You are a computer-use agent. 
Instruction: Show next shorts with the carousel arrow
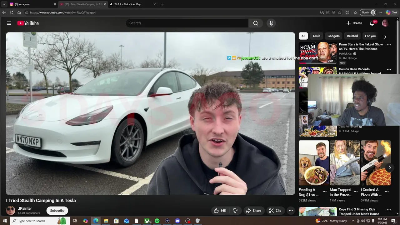pyautogui.click(x=390, y=168)
